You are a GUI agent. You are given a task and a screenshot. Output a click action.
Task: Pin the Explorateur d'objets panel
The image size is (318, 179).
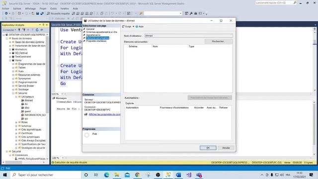[x=43, y=25]
